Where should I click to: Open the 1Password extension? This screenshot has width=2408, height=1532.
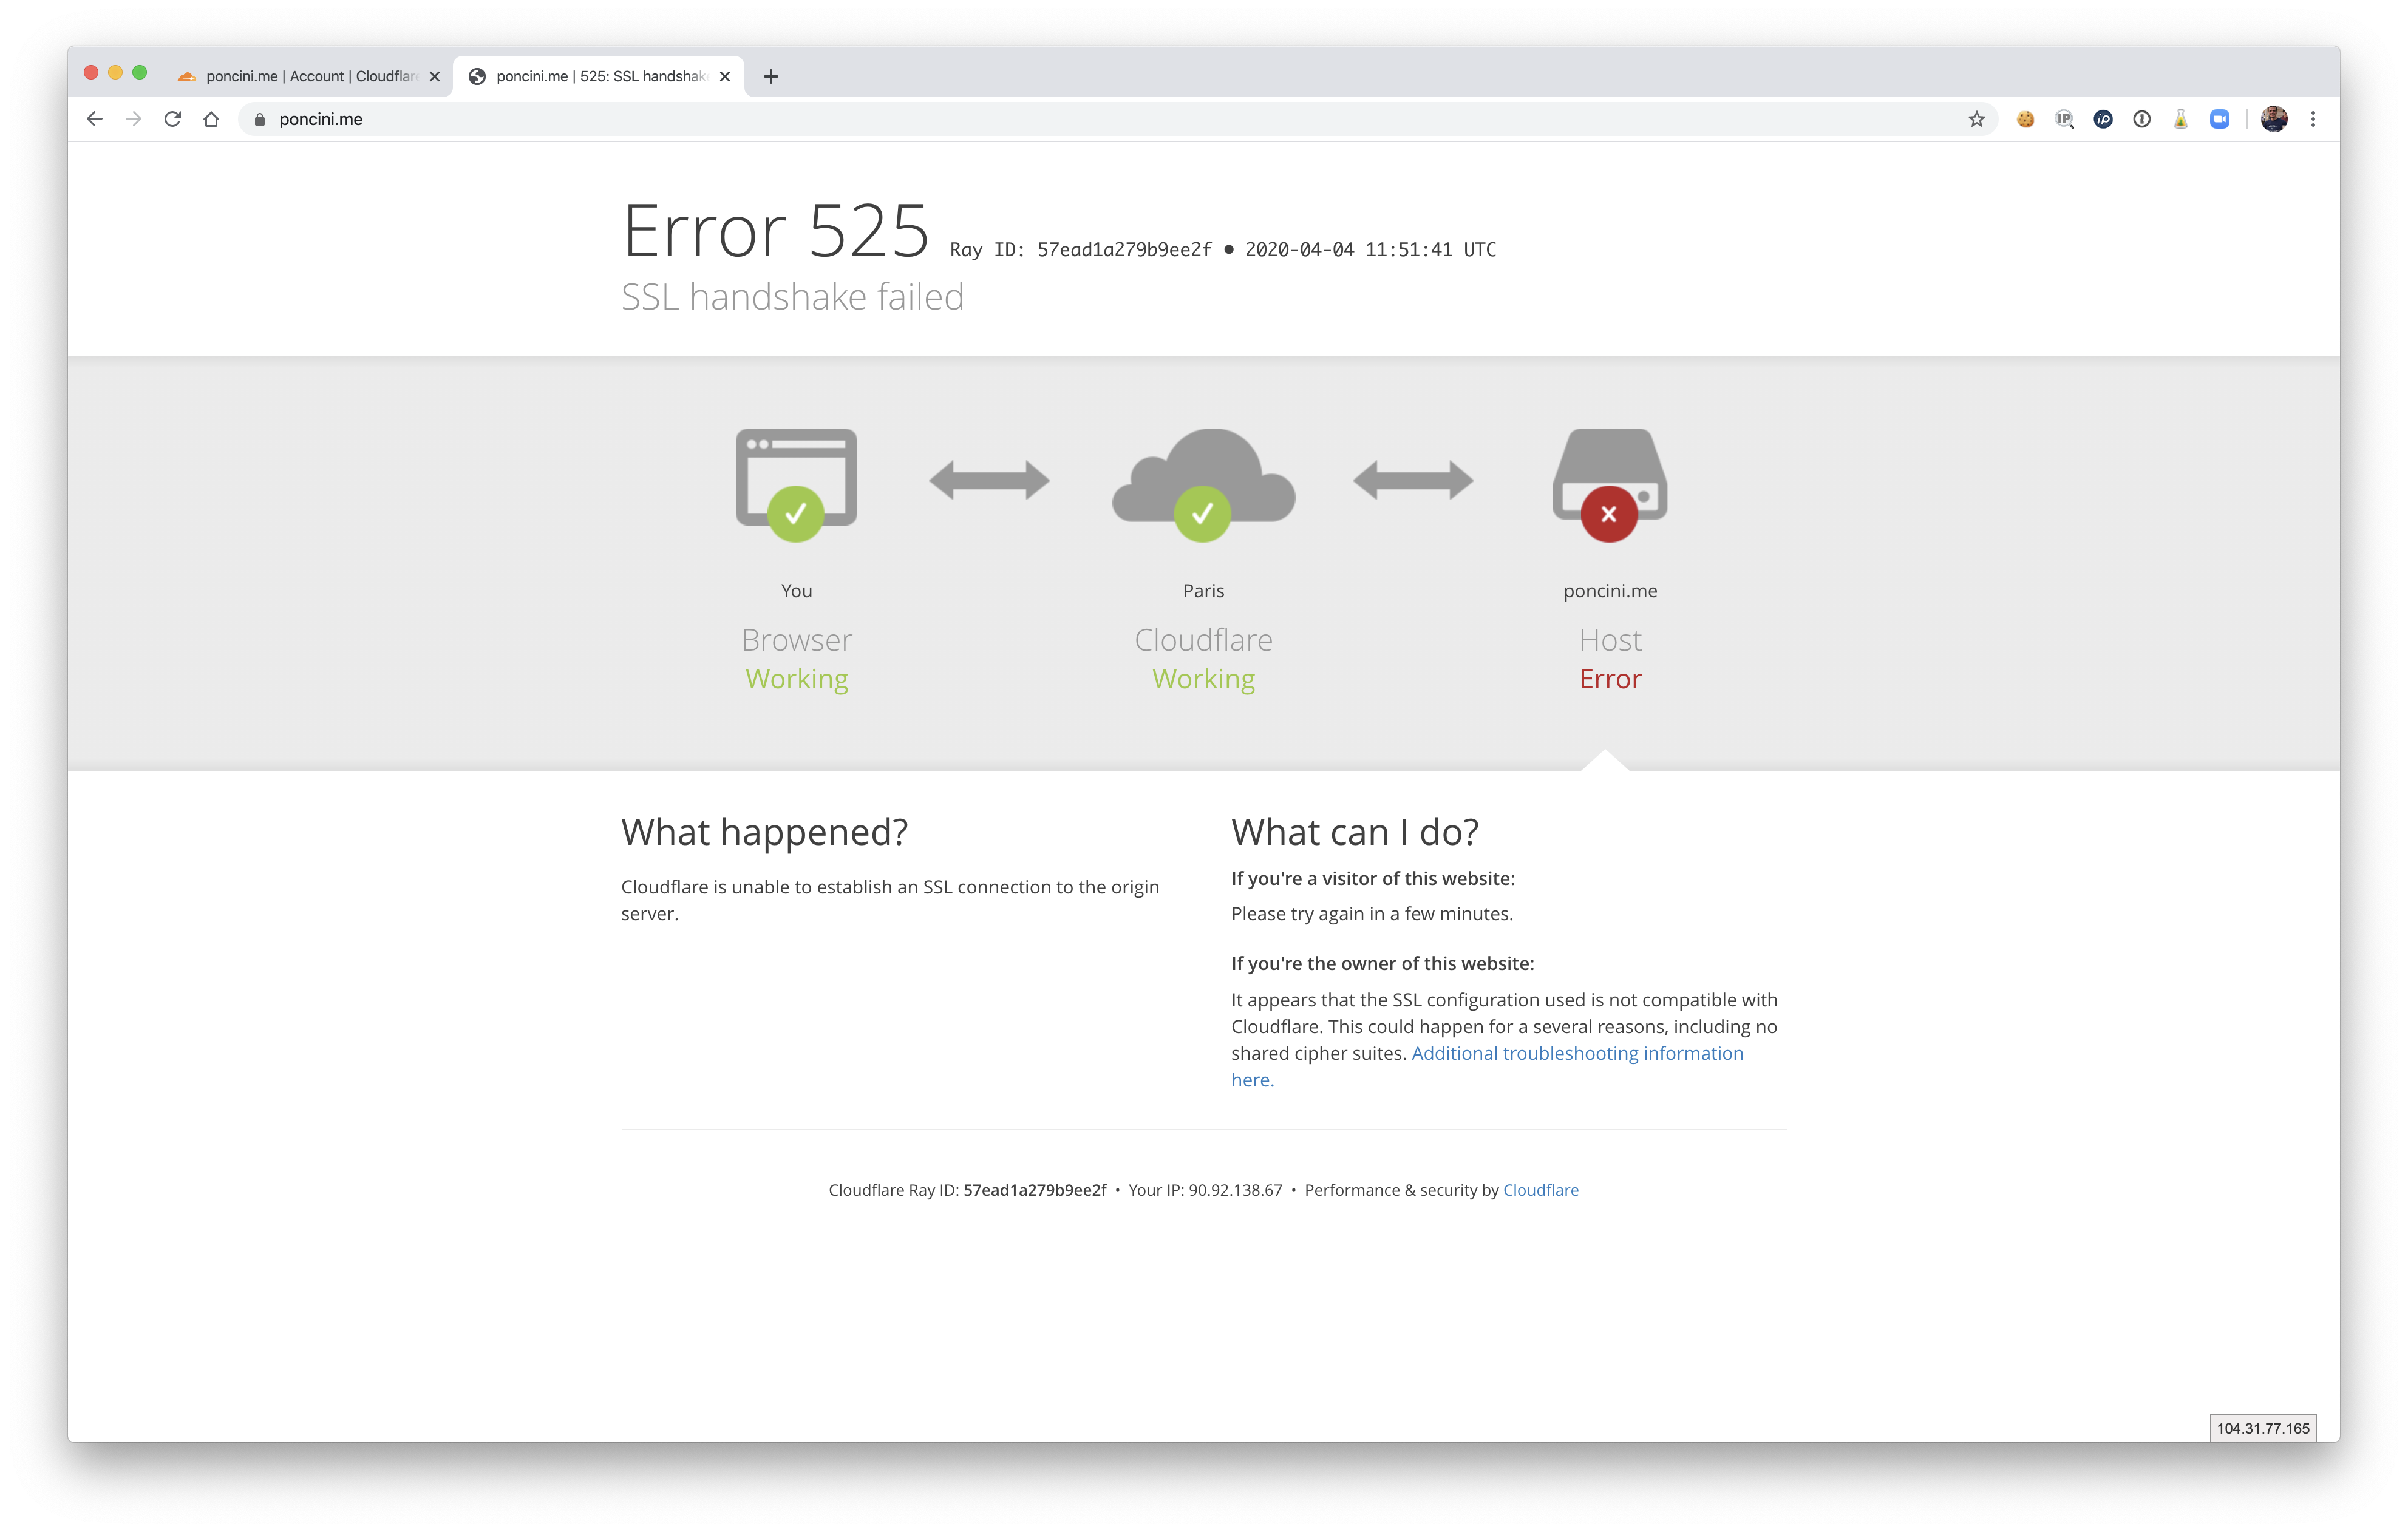2142,119
